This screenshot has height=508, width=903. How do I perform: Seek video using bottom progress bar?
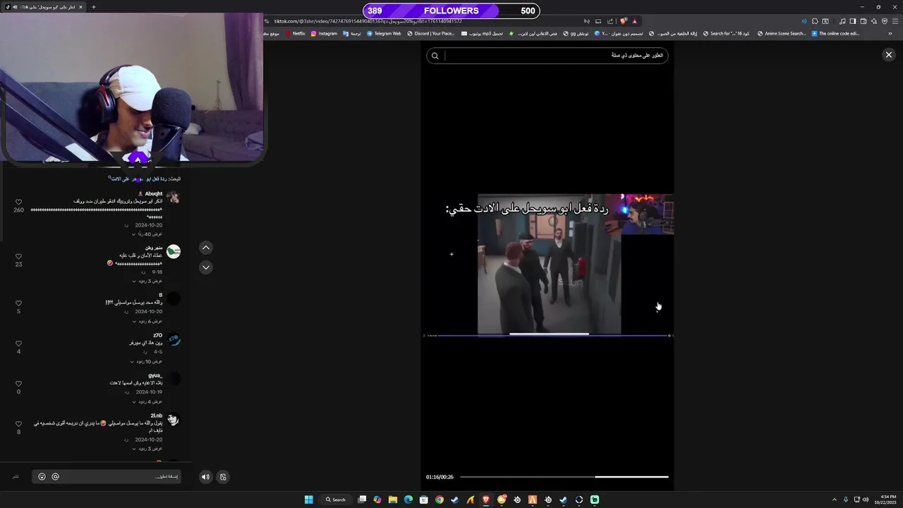[x=564, y=477]
